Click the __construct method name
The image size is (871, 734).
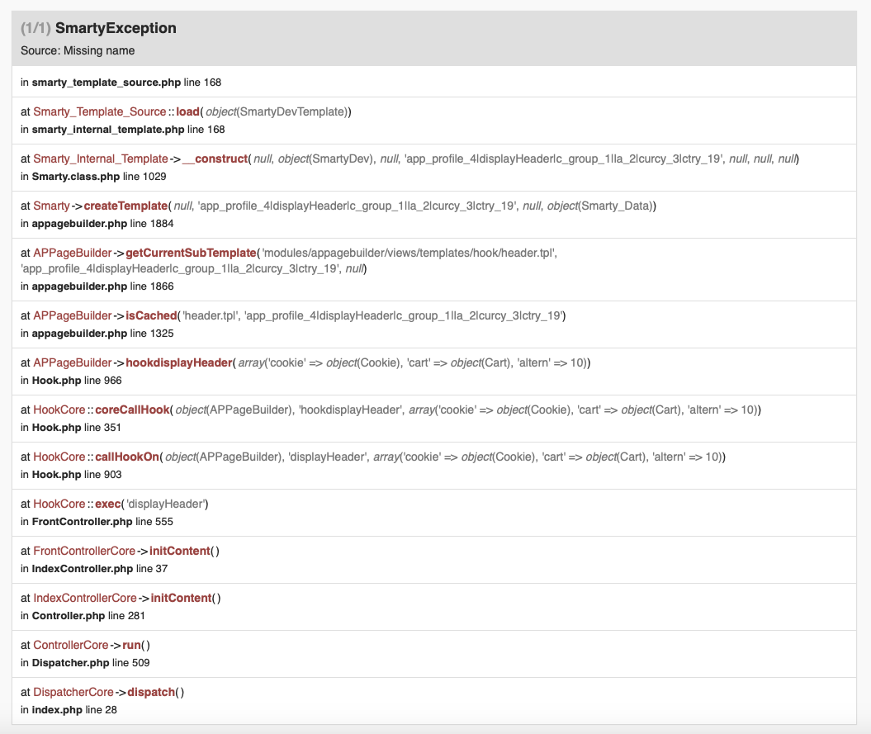pos(215,159)
